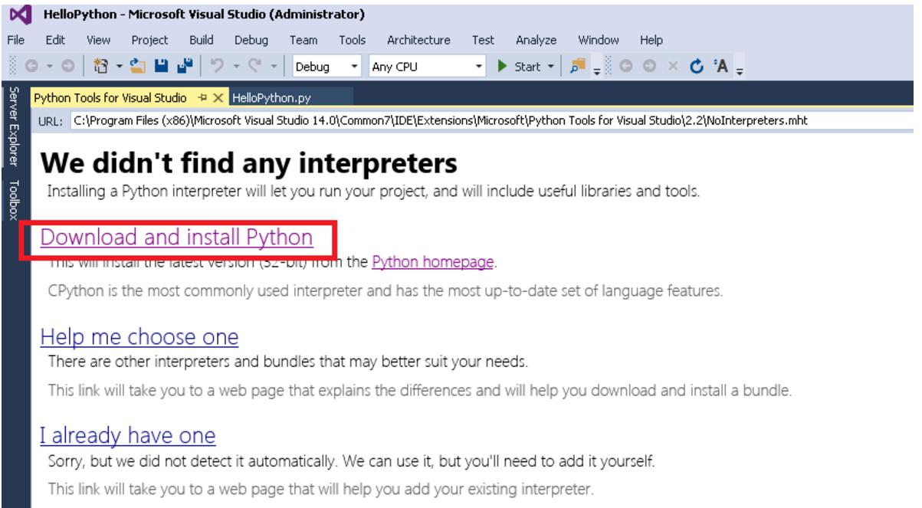The image size is (922, 508).
Task: Click the Help me choose one link
Action: click(139, 337)
